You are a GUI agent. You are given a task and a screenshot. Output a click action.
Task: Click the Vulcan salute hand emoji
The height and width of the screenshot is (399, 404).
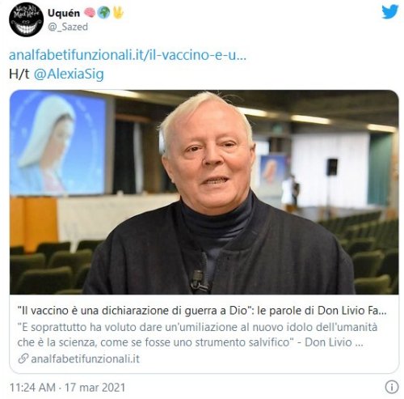(118, 13)
